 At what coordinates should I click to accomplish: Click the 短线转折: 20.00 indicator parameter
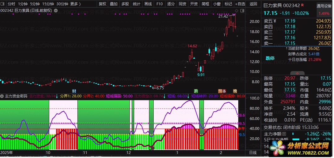pyautogui.click(x=205, y=96)
